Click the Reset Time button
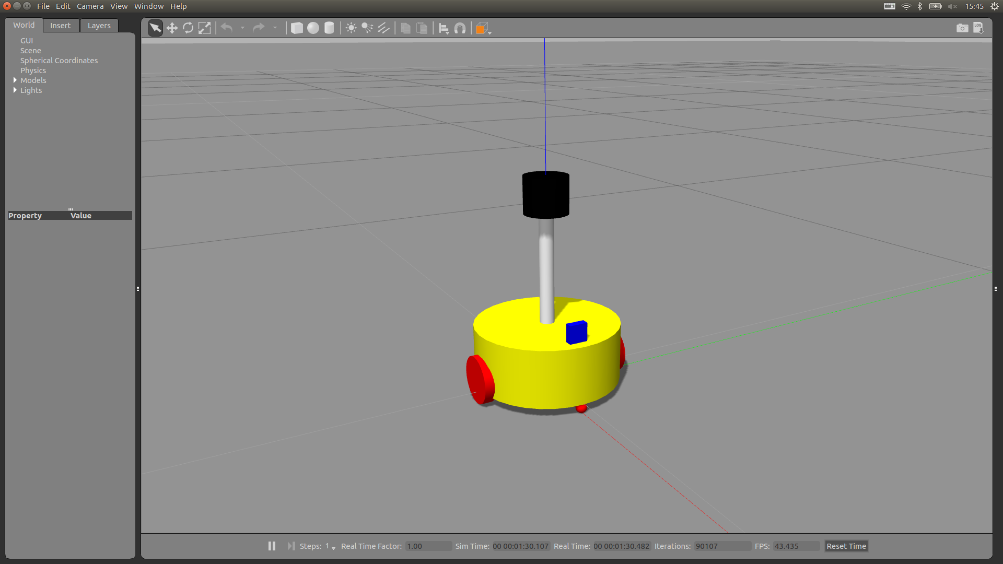 846,546
